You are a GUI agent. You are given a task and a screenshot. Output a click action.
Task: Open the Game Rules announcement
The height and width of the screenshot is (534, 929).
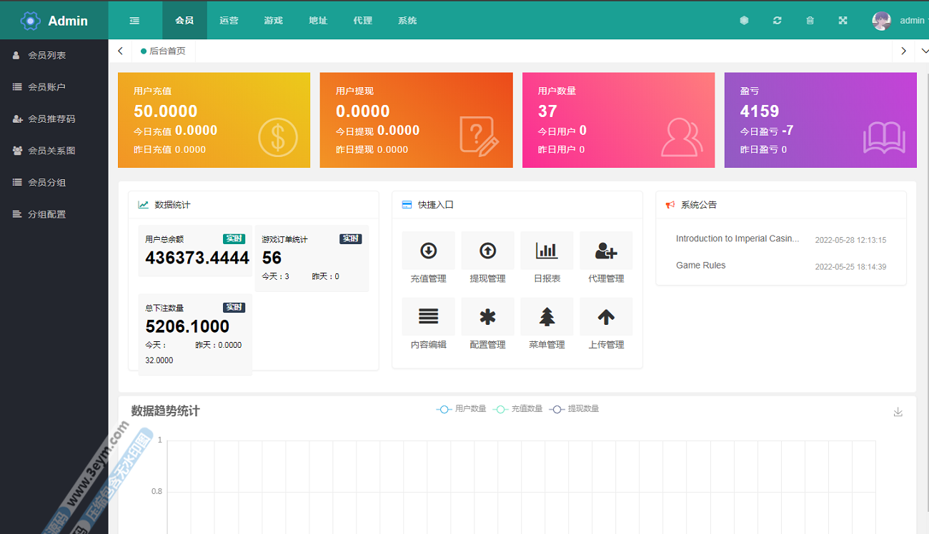[x=700, y=265]
